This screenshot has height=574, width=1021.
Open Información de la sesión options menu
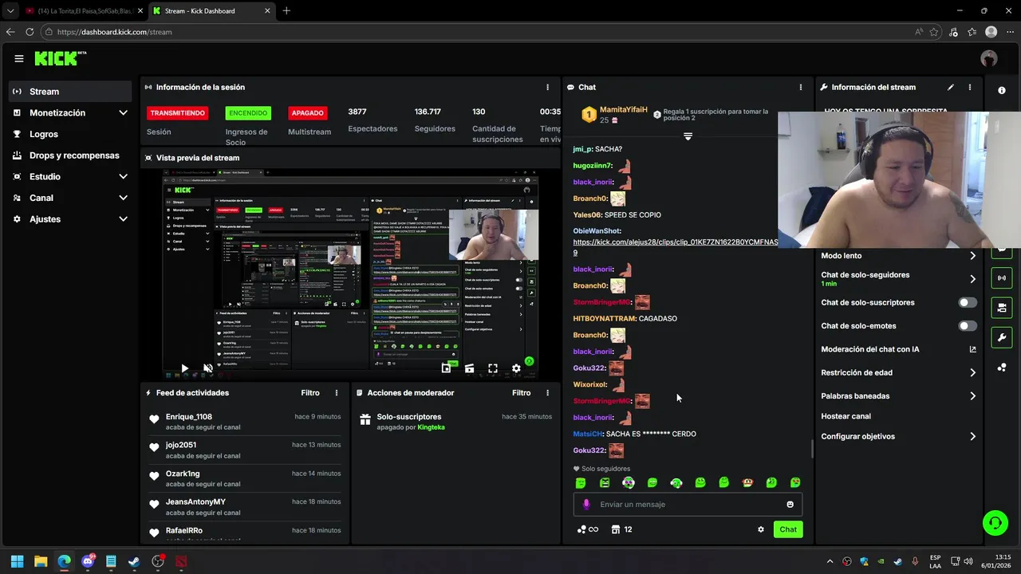547,87
